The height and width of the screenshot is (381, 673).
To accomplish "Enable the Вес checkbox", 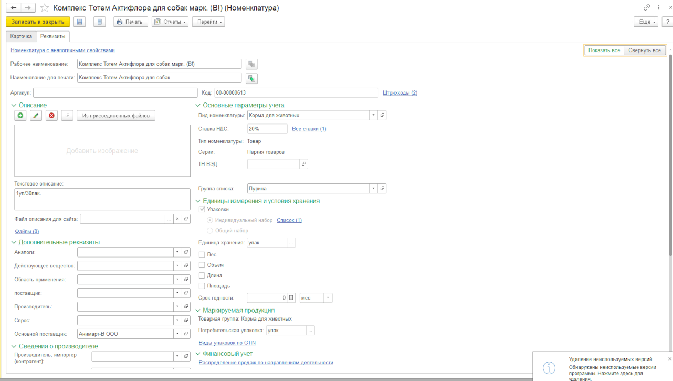I will 202,255.
